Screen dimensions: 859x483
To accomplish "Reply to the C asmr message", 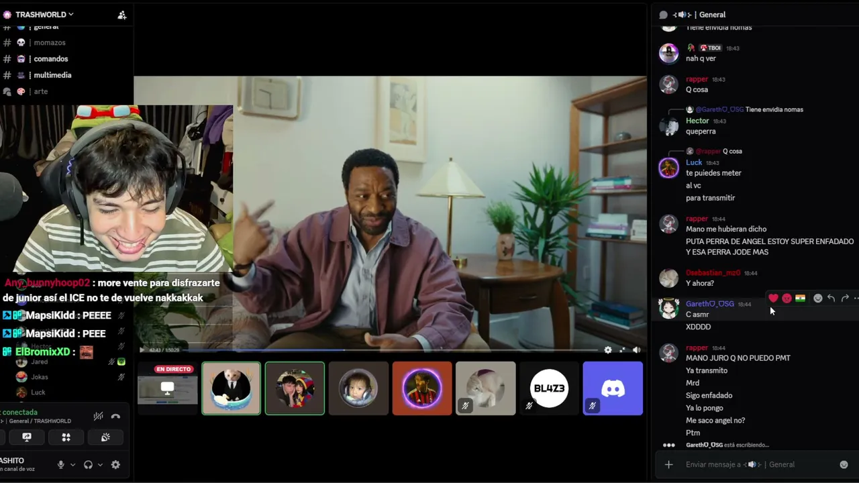I will click(831, 299).
